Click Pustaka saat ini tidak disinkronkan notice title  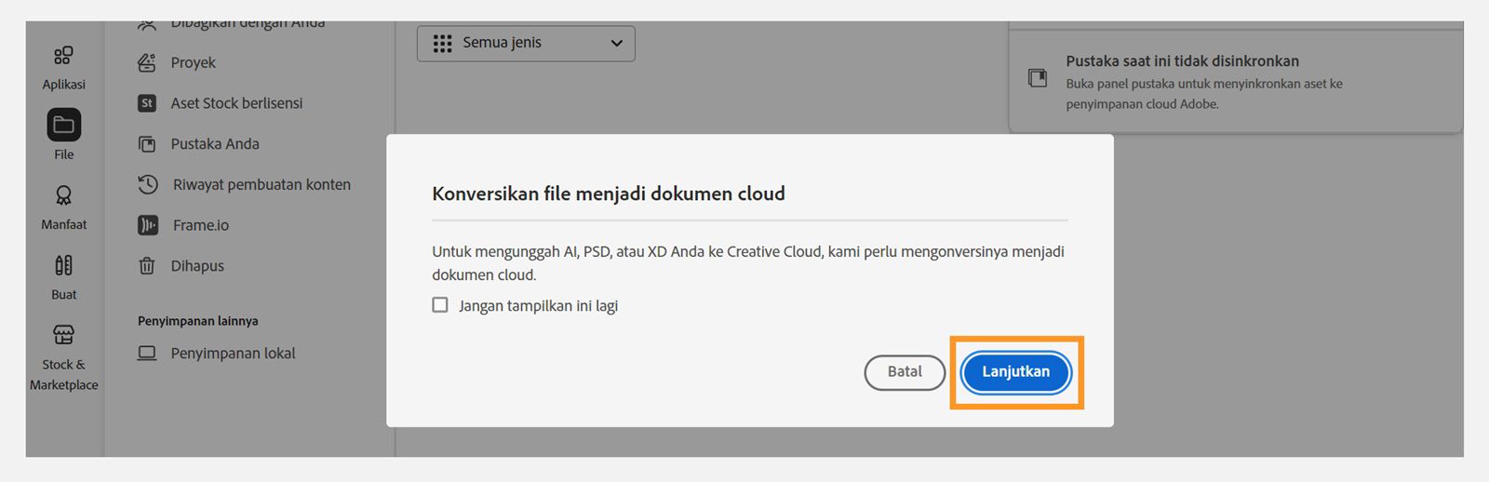(1182, 61)
